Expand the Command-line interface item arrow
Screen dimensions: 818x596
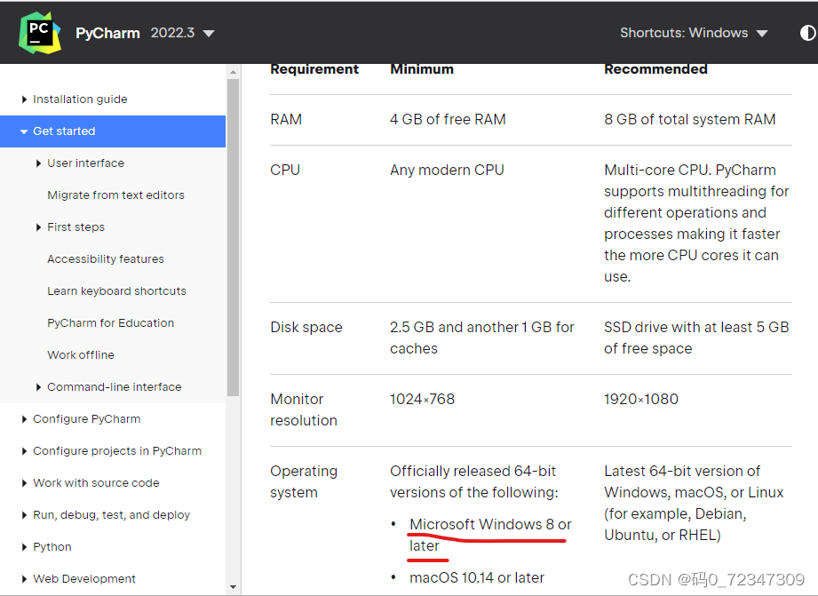coord(38,386)
